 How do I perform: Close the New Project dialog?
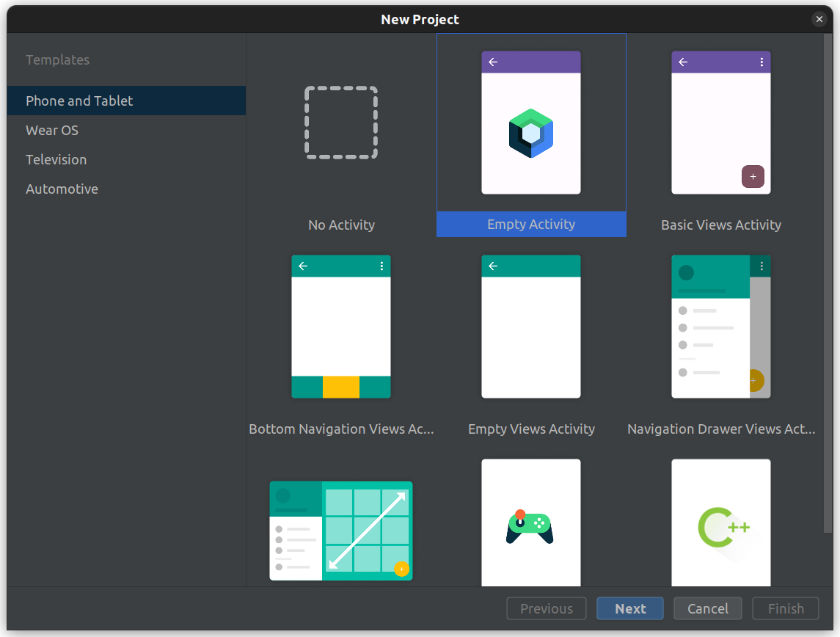coord(819,19)
